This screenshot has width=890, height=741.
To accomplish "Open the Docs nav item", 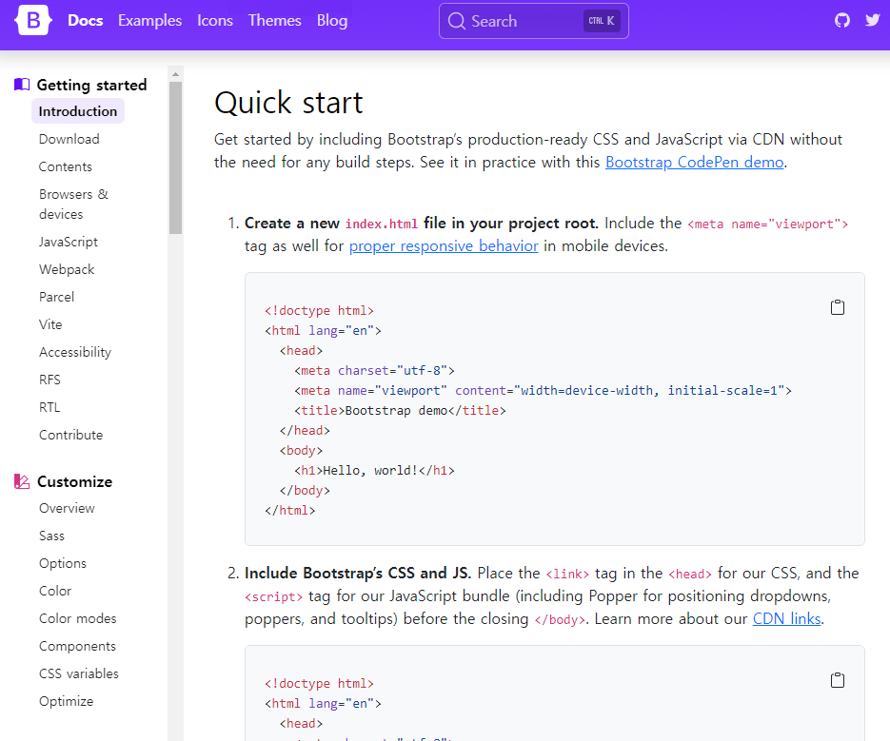I will tap(85, 20).
